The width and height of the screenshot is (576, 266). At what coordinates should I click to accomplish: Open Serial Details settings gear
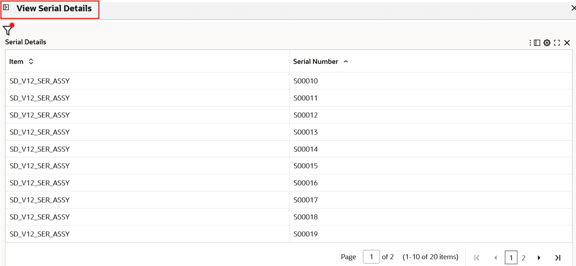(547, 43)
